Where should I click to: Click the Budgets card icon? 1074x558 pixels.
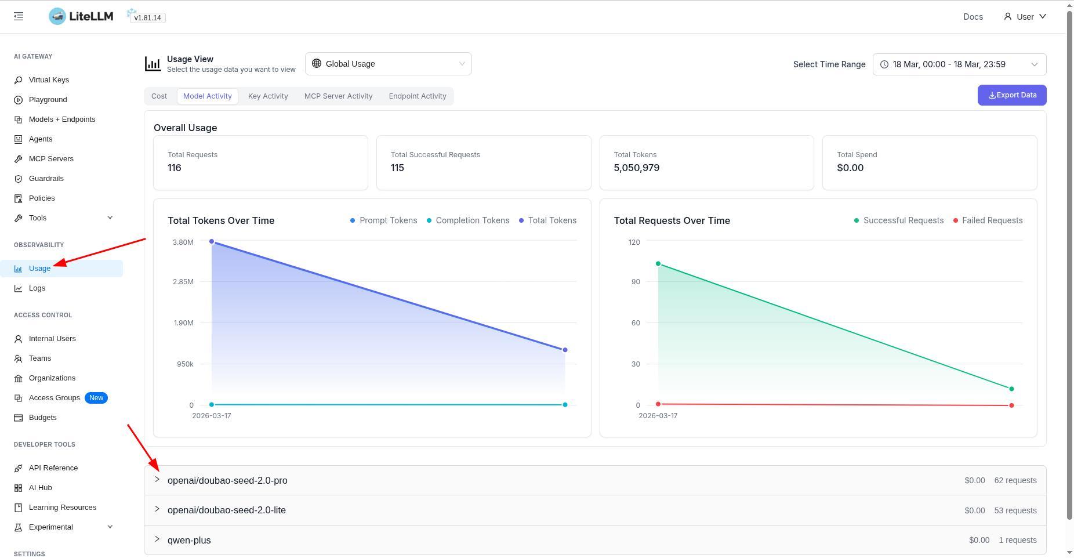click(x=18, y=418)
